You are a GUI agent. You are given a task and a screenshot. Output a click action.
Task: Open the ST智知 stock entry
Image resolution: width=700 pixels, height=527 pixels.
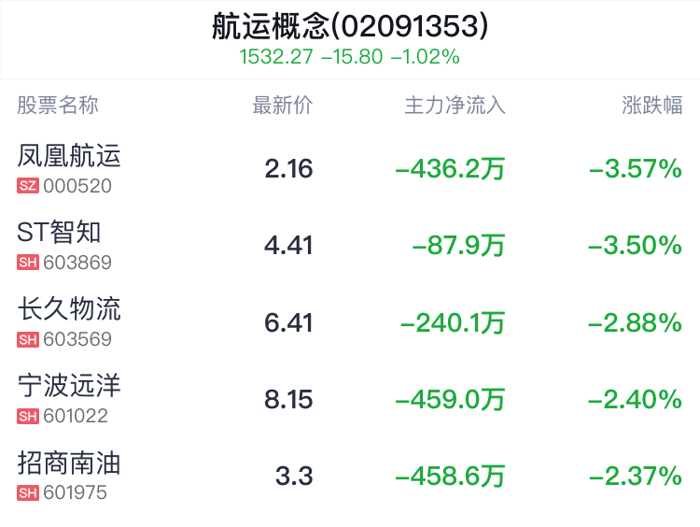coord(350,246)
